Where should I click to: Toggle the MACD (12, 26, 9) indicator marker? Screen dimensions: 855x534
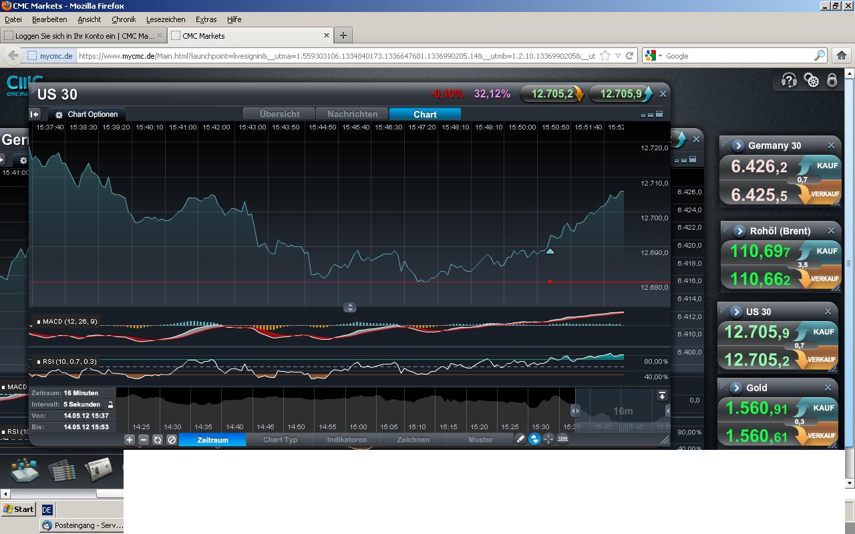coord(39,322)
